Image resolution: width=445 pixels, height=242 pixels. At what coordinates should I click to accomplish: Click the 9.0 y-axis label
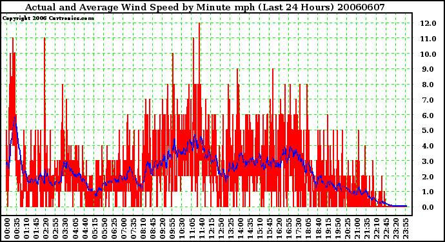[x=428, y=69]
